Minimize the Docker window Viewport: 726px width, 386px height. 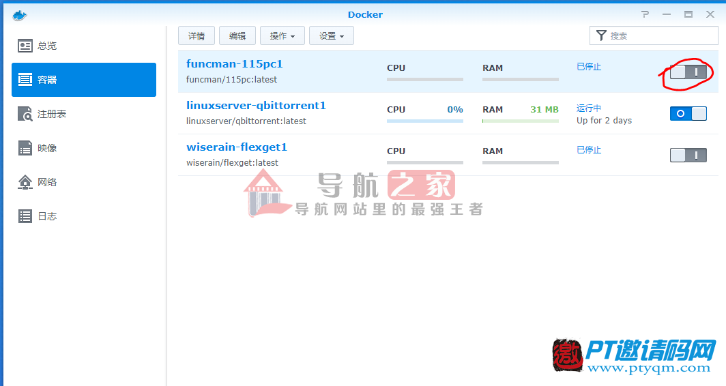coord(667,14)
